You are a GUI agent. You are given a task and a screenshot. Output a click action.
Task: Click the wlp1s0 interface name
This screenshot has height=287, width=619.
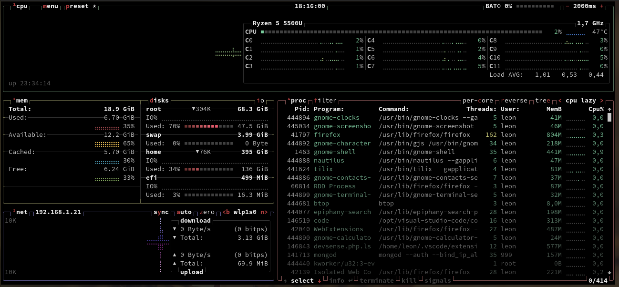pyautogui.click(x=245, y=212)
